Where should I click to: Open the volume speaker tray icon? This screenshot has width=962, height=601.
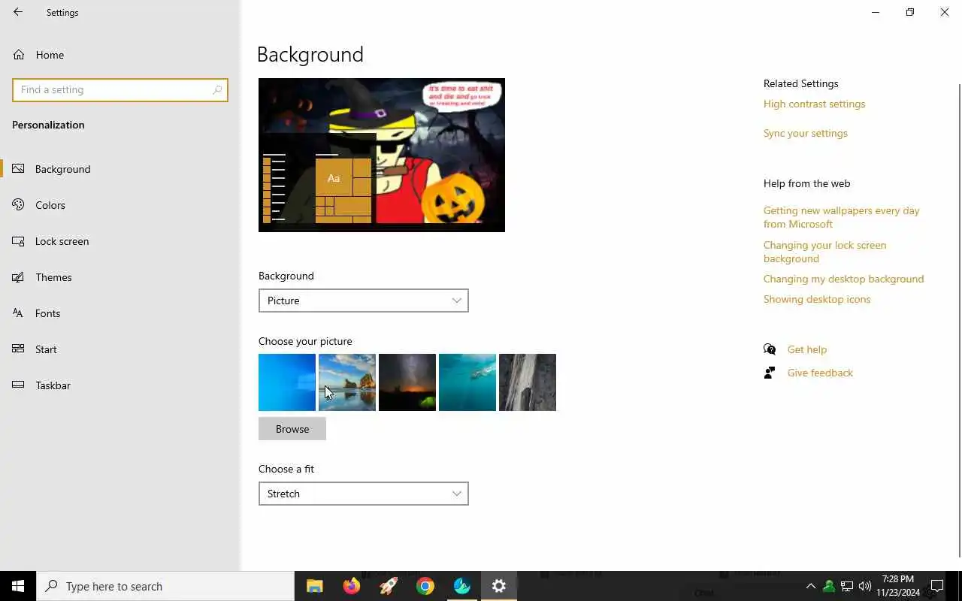(x=865, y=586)
